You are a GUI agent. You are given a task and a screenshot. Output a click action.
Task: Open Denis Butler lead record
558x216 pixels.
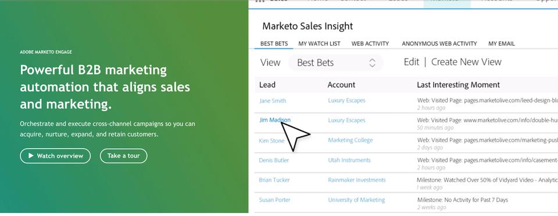(274, 160)
